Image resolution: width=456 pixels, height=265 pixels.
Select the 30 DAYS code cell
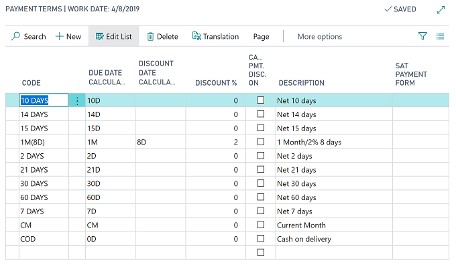click(44, 183)
